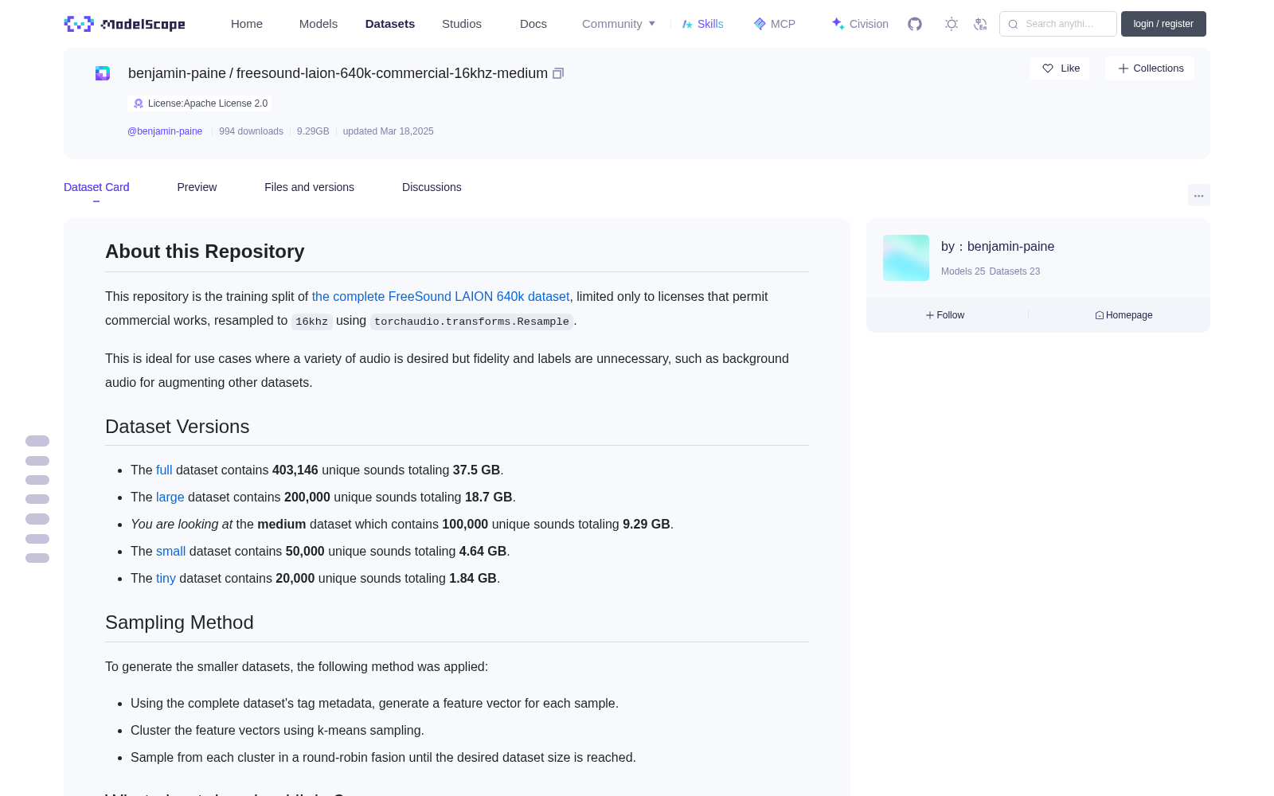Click the 4.64 GB size value

point(483,551)
